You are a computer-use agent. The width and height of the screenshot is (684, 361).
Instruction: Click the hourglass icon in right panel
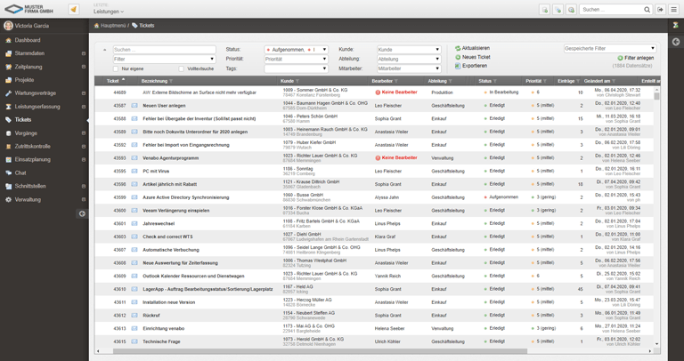point(676,26)
